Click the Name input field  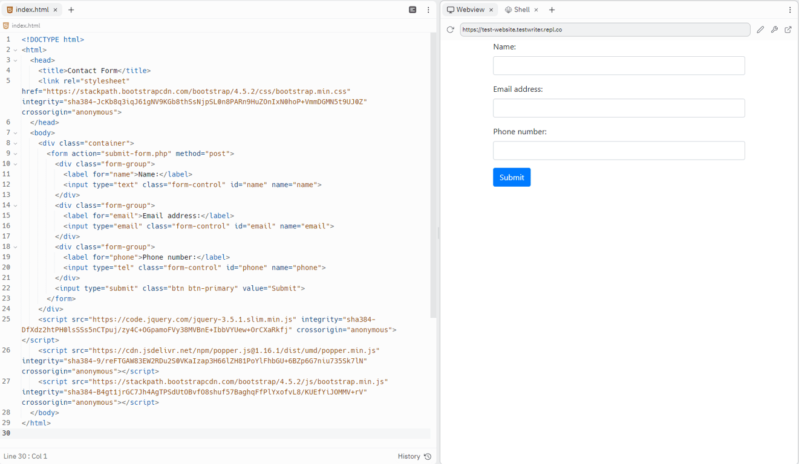tap(618, 65)
